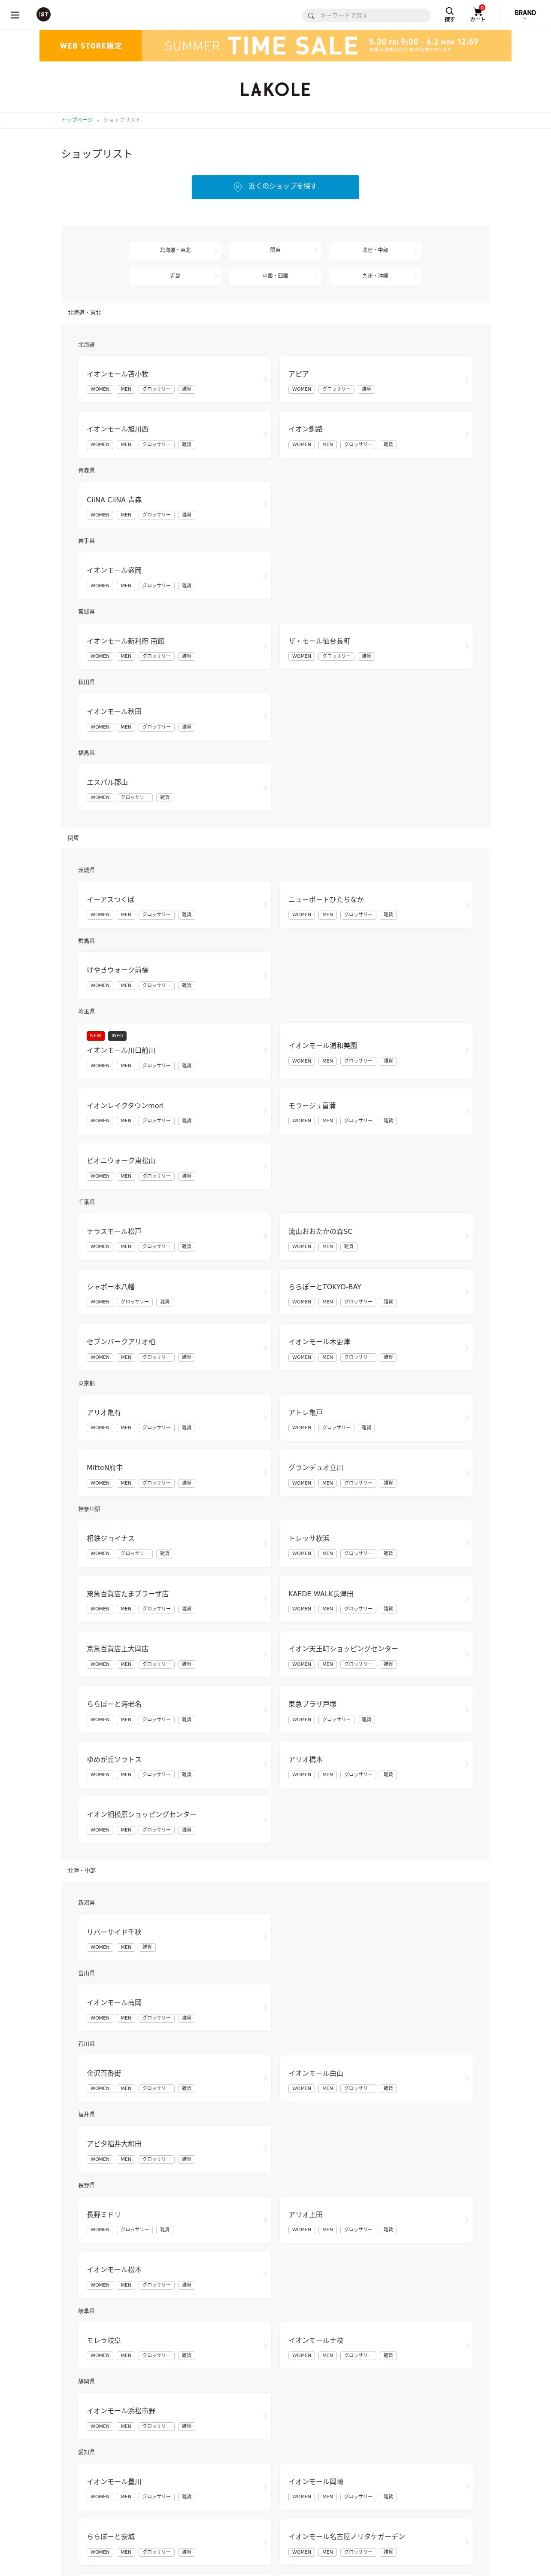Focus the keyword search input field
Image resolution: width=551 pixels, height=2576 pixels.
tap(372, 15)
